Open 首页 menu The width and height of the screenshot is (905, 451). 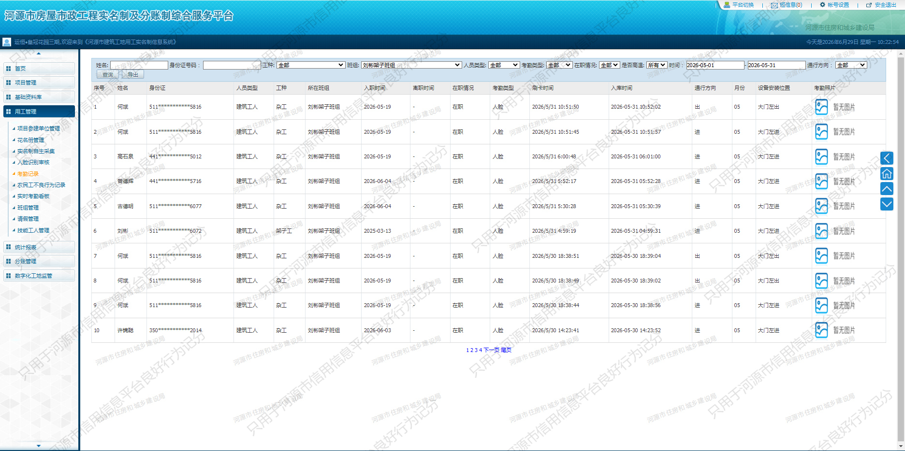tap(39, 69)
